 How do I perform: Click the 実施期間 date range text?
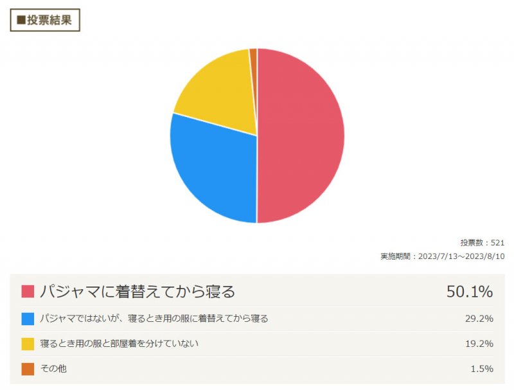pos(443,256)
